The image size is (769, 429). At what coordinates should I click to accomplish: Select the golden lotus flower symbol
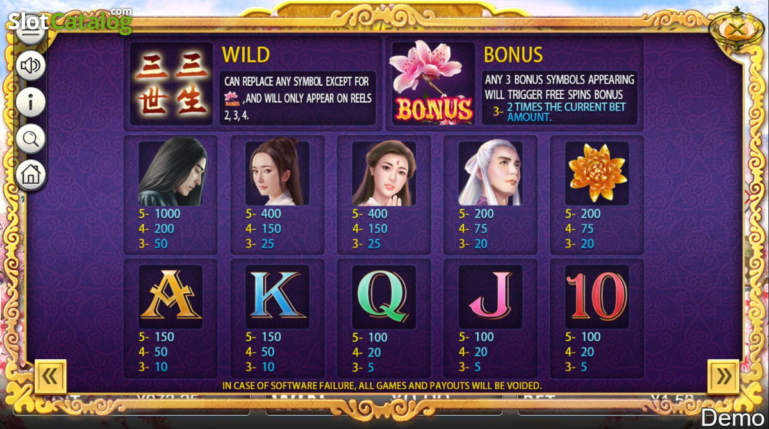pos(597,174)
